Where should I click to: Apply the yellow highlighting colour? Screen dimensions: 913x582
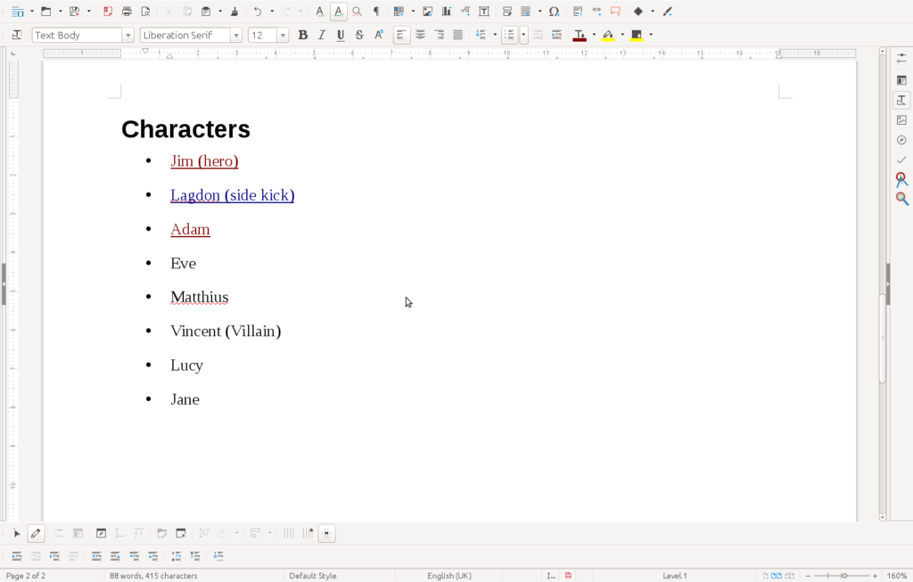[x=608, y=35]
